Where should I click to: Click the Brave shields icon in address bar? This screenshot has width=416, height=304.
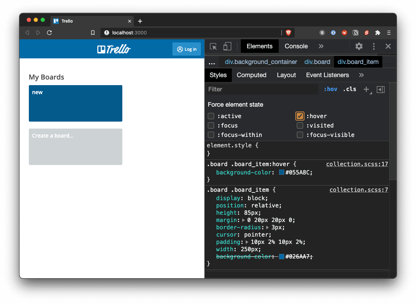[288, 33]
